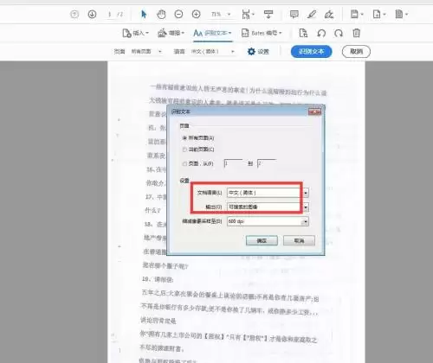Open the recognize text menu tab
The height and width of the screenshot is (363, 433).
pyautogui.click(x=212, y=33)
